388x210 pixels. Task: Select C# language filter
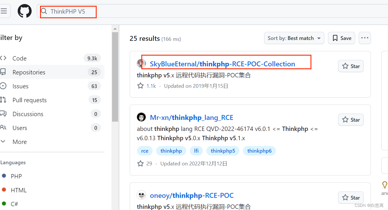click(14, 204)
